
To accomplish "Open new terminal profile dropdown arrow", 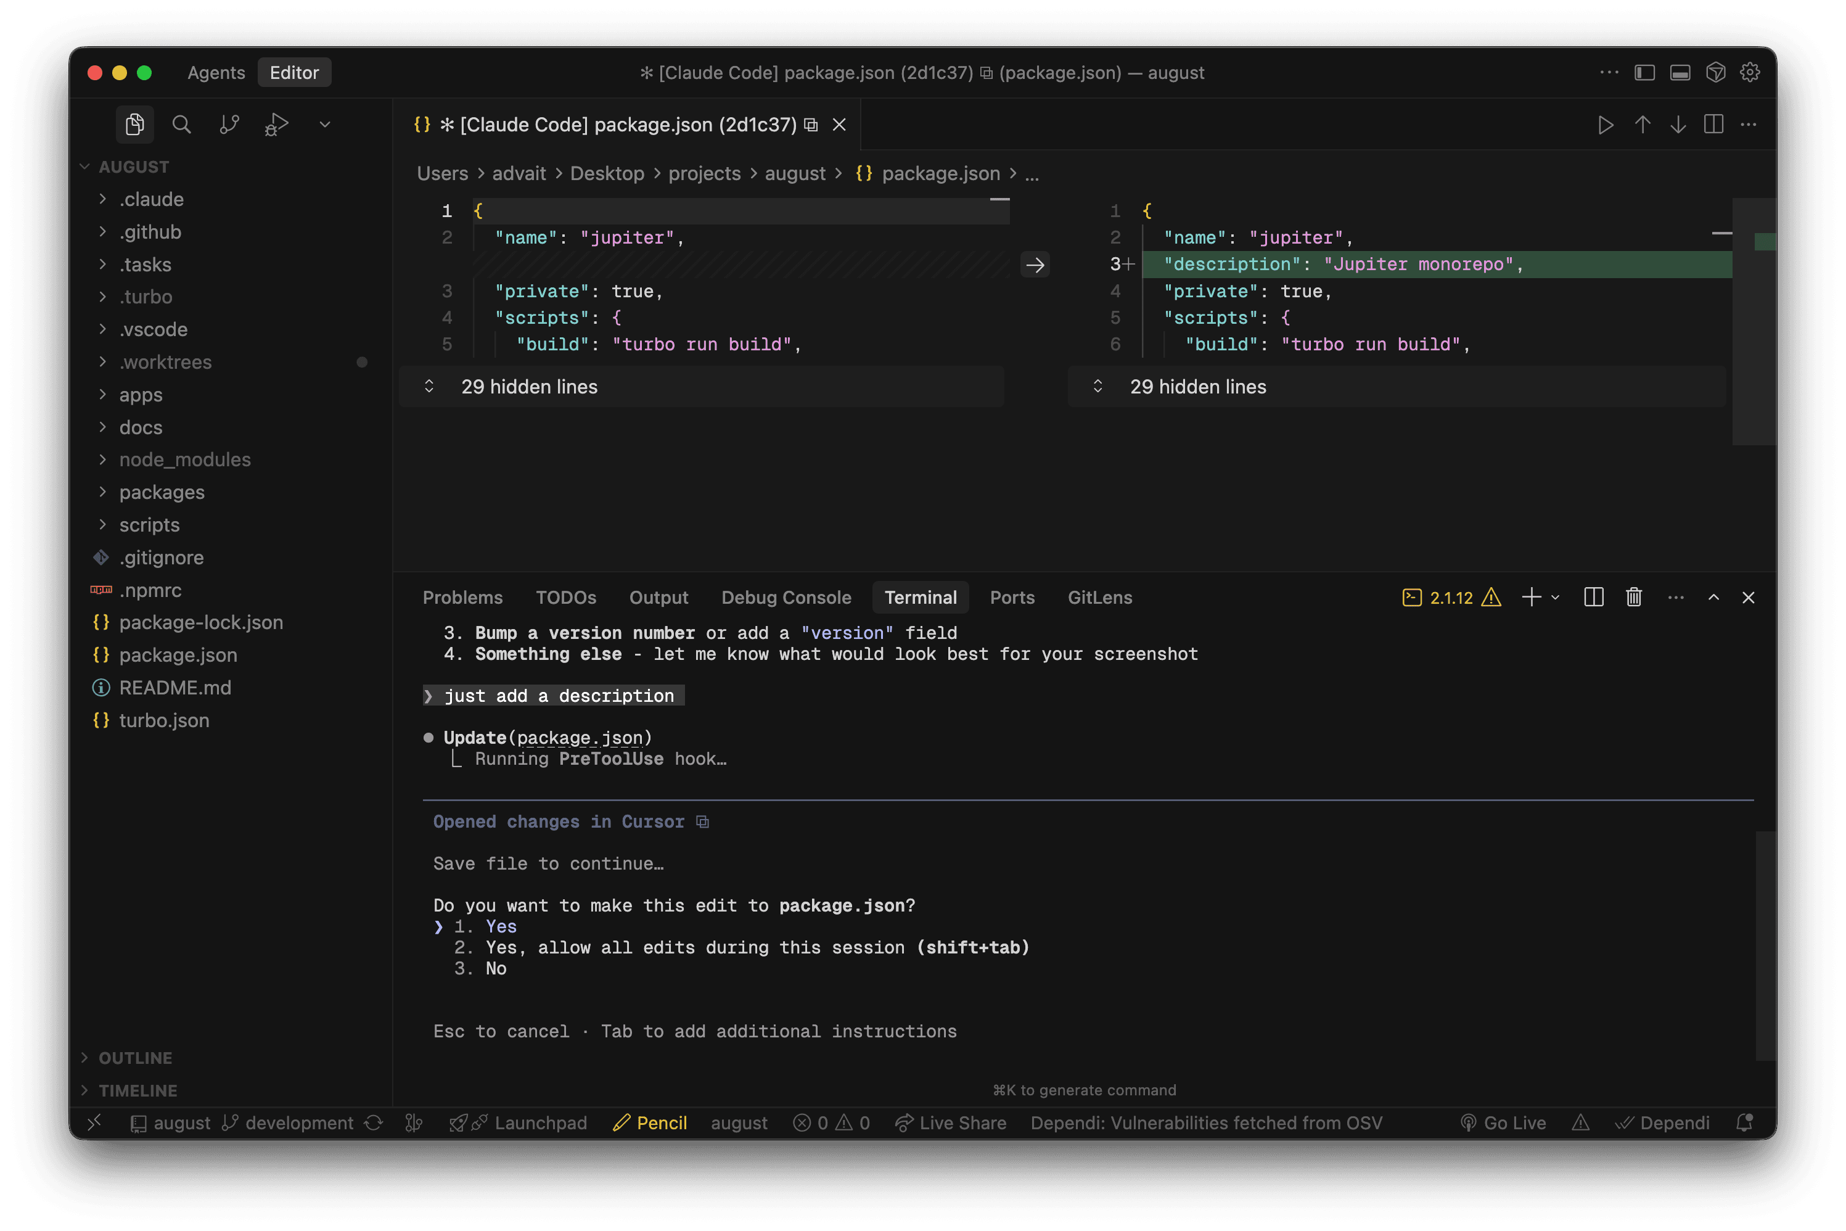I will point(1556,598).
